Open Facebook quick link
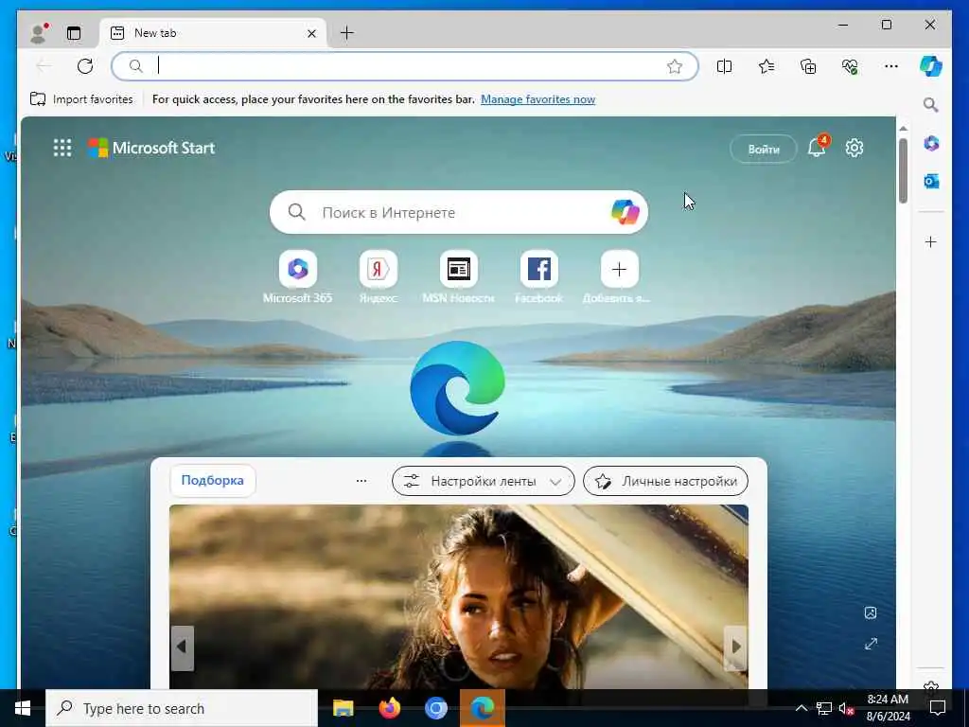Image resolution: width=969 pixels, height=727 pixels. (x=538, y=277)
